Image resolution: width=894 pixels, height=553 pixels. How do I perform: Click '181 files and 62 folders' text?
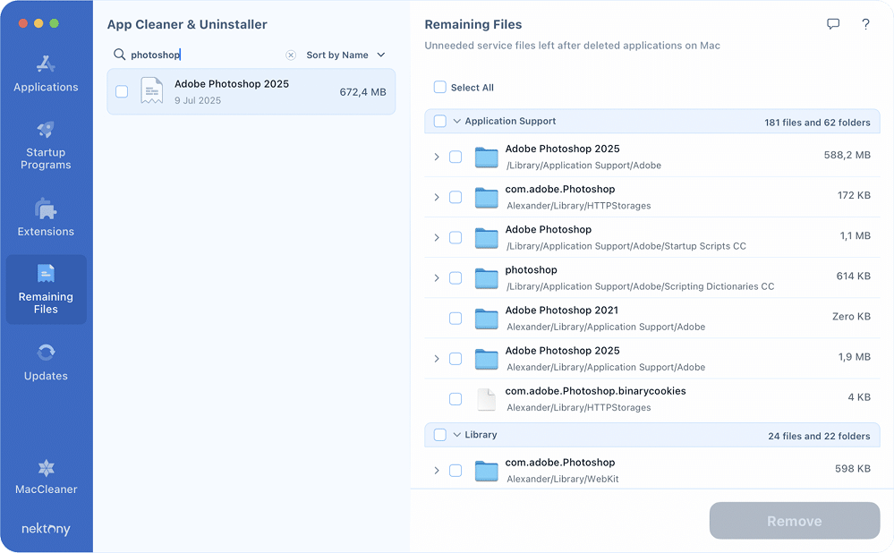[x=817, y=123]
